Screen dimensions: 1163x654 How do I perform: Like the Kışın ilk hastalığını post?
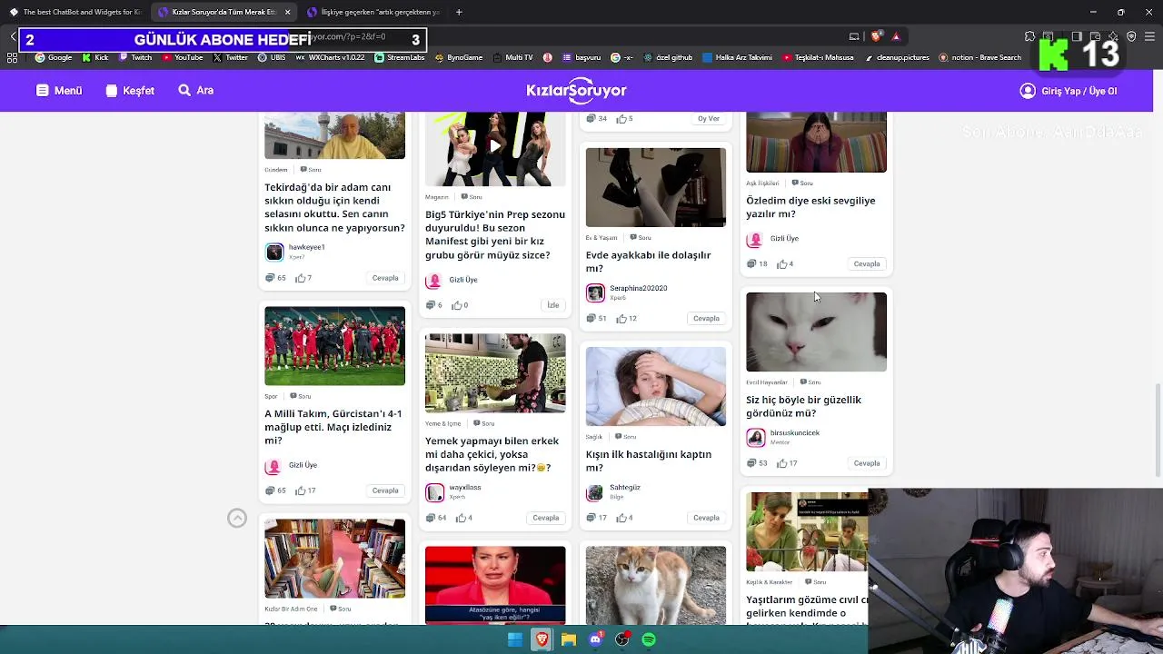point(625,518)
